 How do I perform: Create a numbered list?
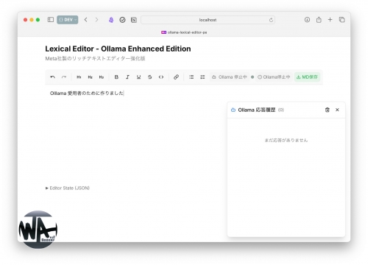202,77
